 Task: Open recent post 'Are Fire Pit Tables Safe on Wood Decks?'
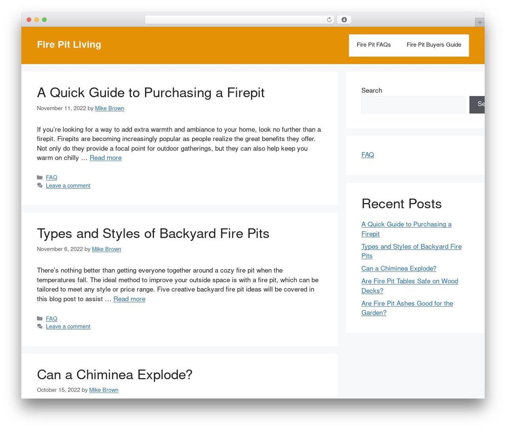coord(410,286)
